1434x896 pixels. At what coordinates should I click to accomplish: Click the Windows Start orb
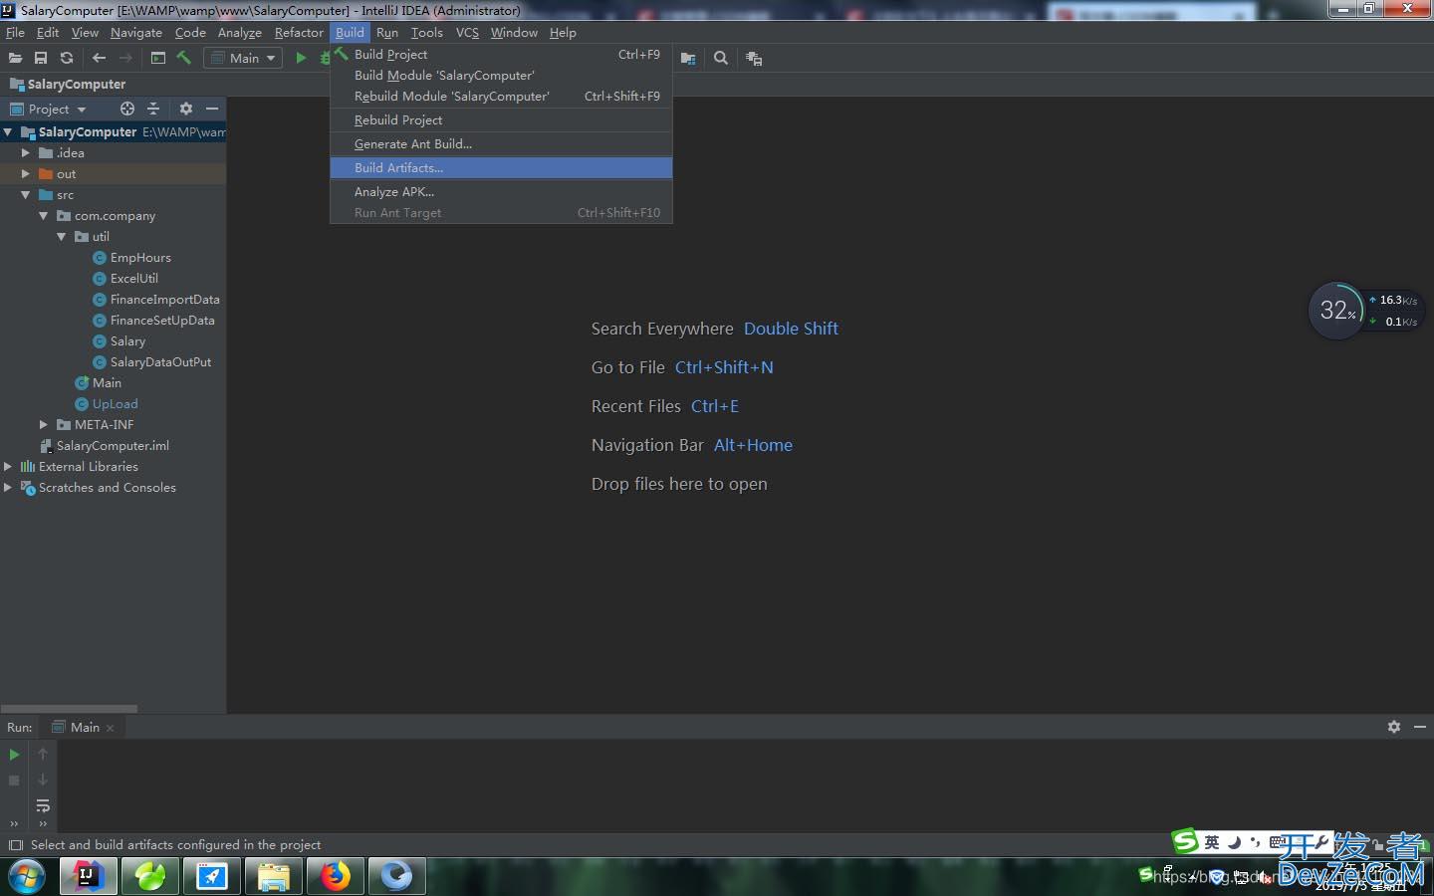pos(27,876)
